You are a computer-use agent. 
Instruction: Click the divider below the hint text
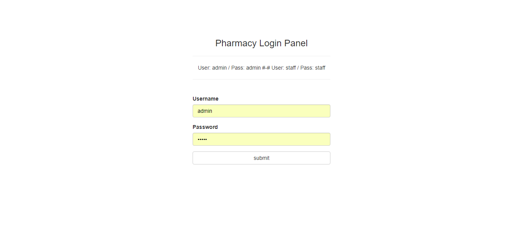[x=261, y=79]
